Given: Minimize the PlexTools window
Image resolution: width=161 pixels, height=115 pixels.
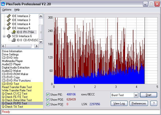Looking at the screenshot, I should pyautogui.click(x=145, y=4).
